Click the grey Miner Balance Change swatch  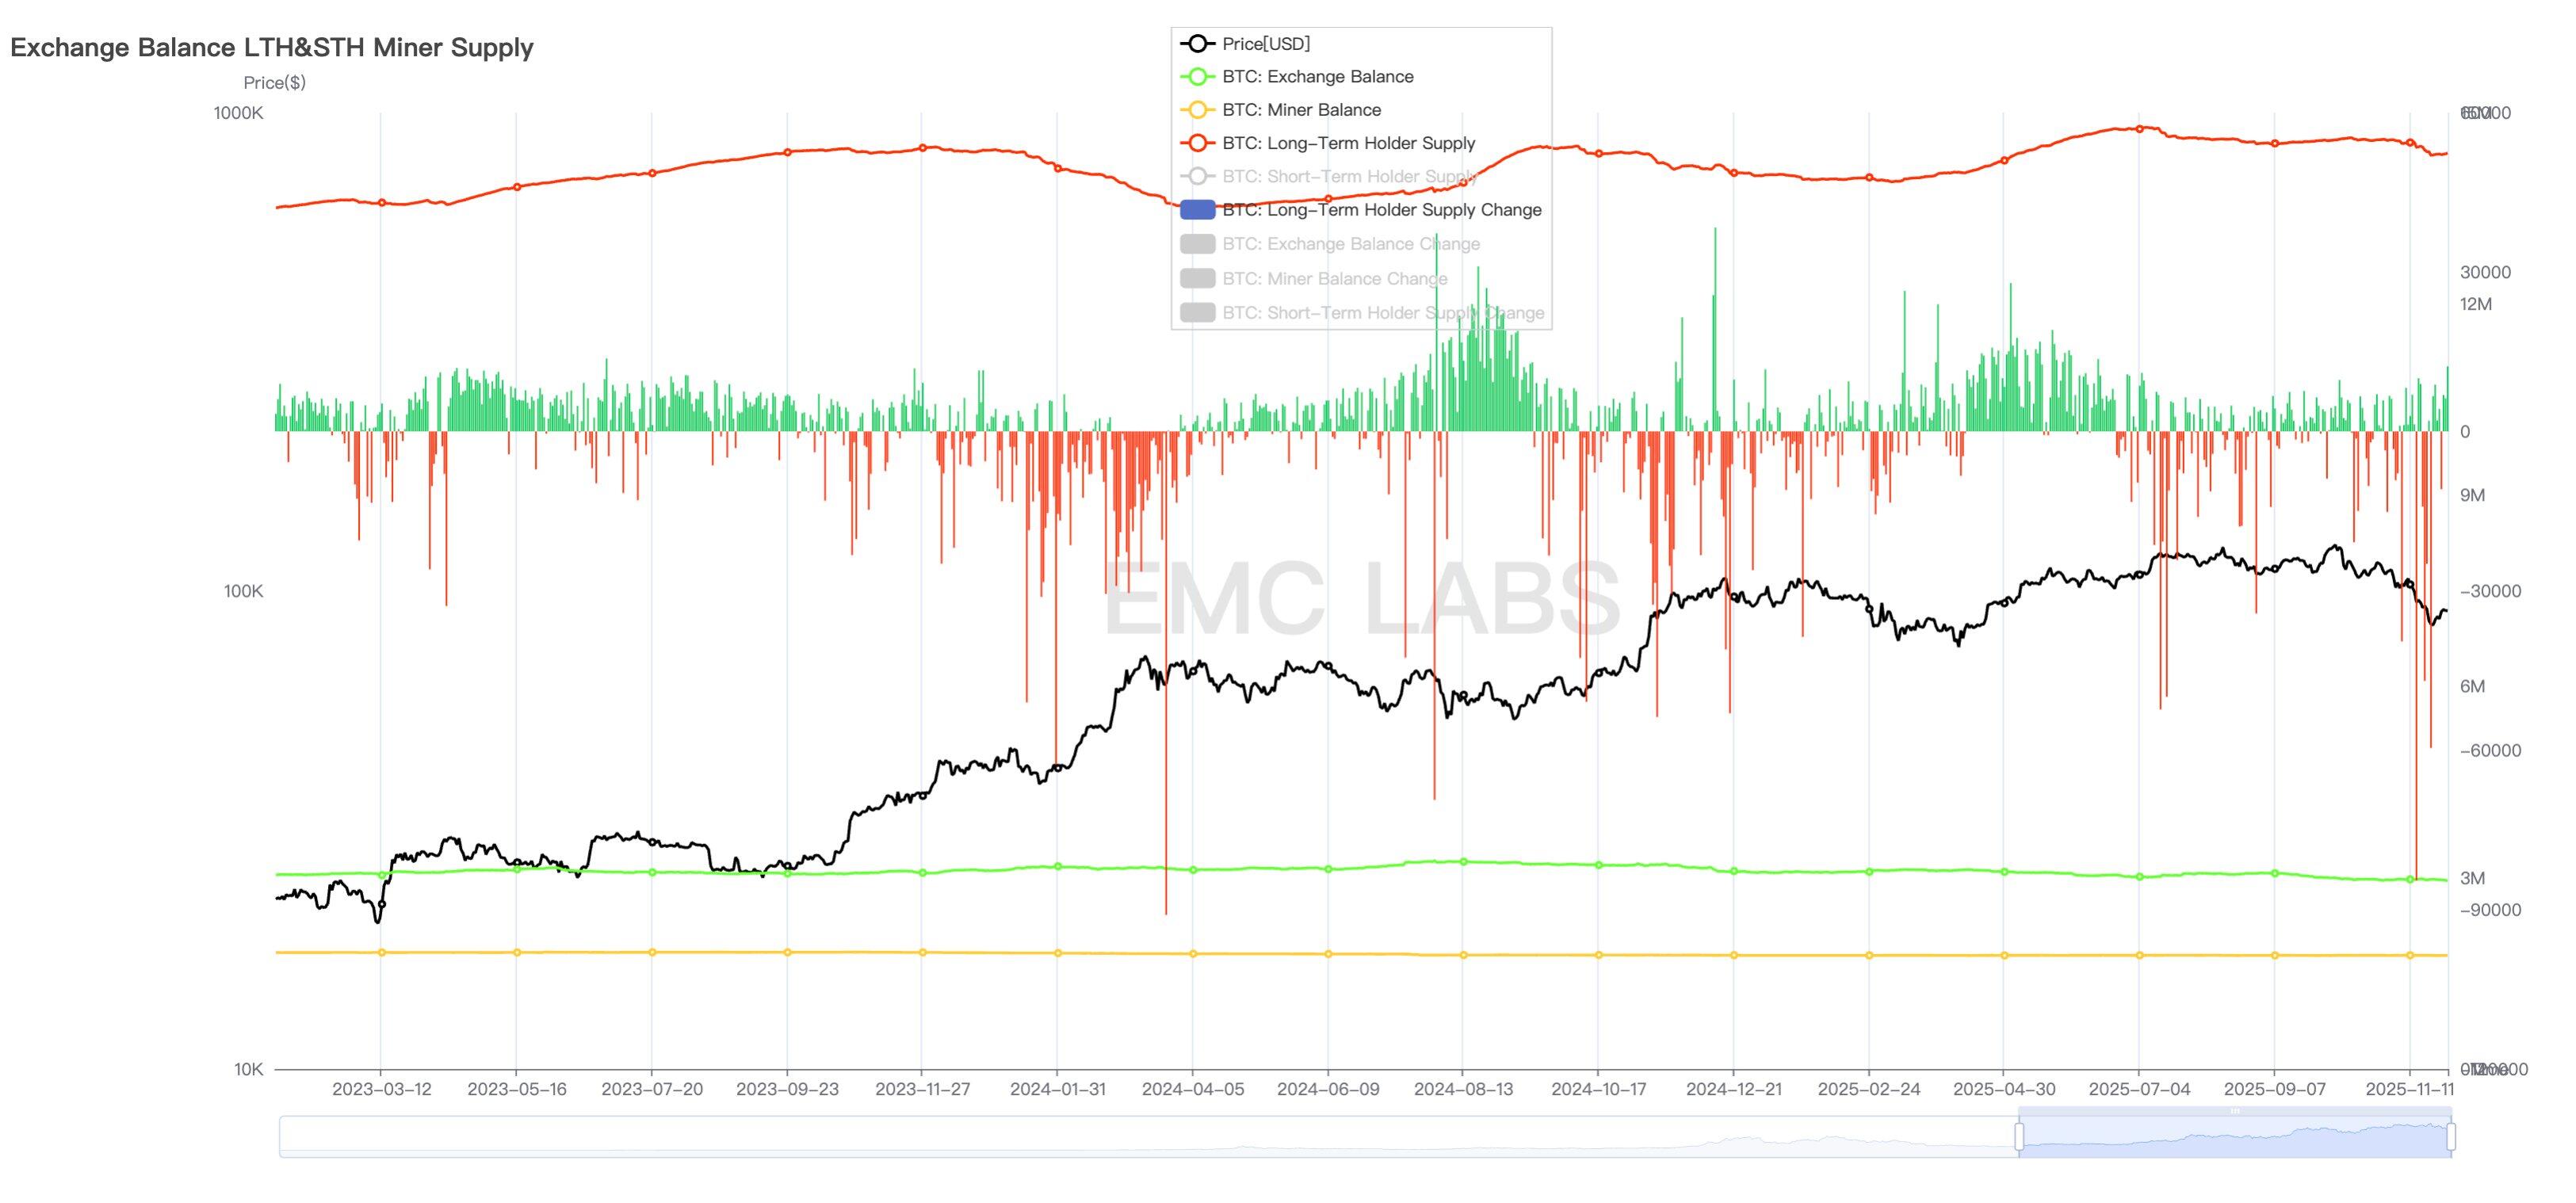(x=1197, y=278)
